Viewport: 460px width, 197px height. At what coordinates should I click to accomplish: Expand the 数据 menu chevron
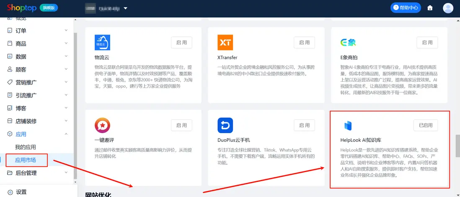click(x=66, y=56)
